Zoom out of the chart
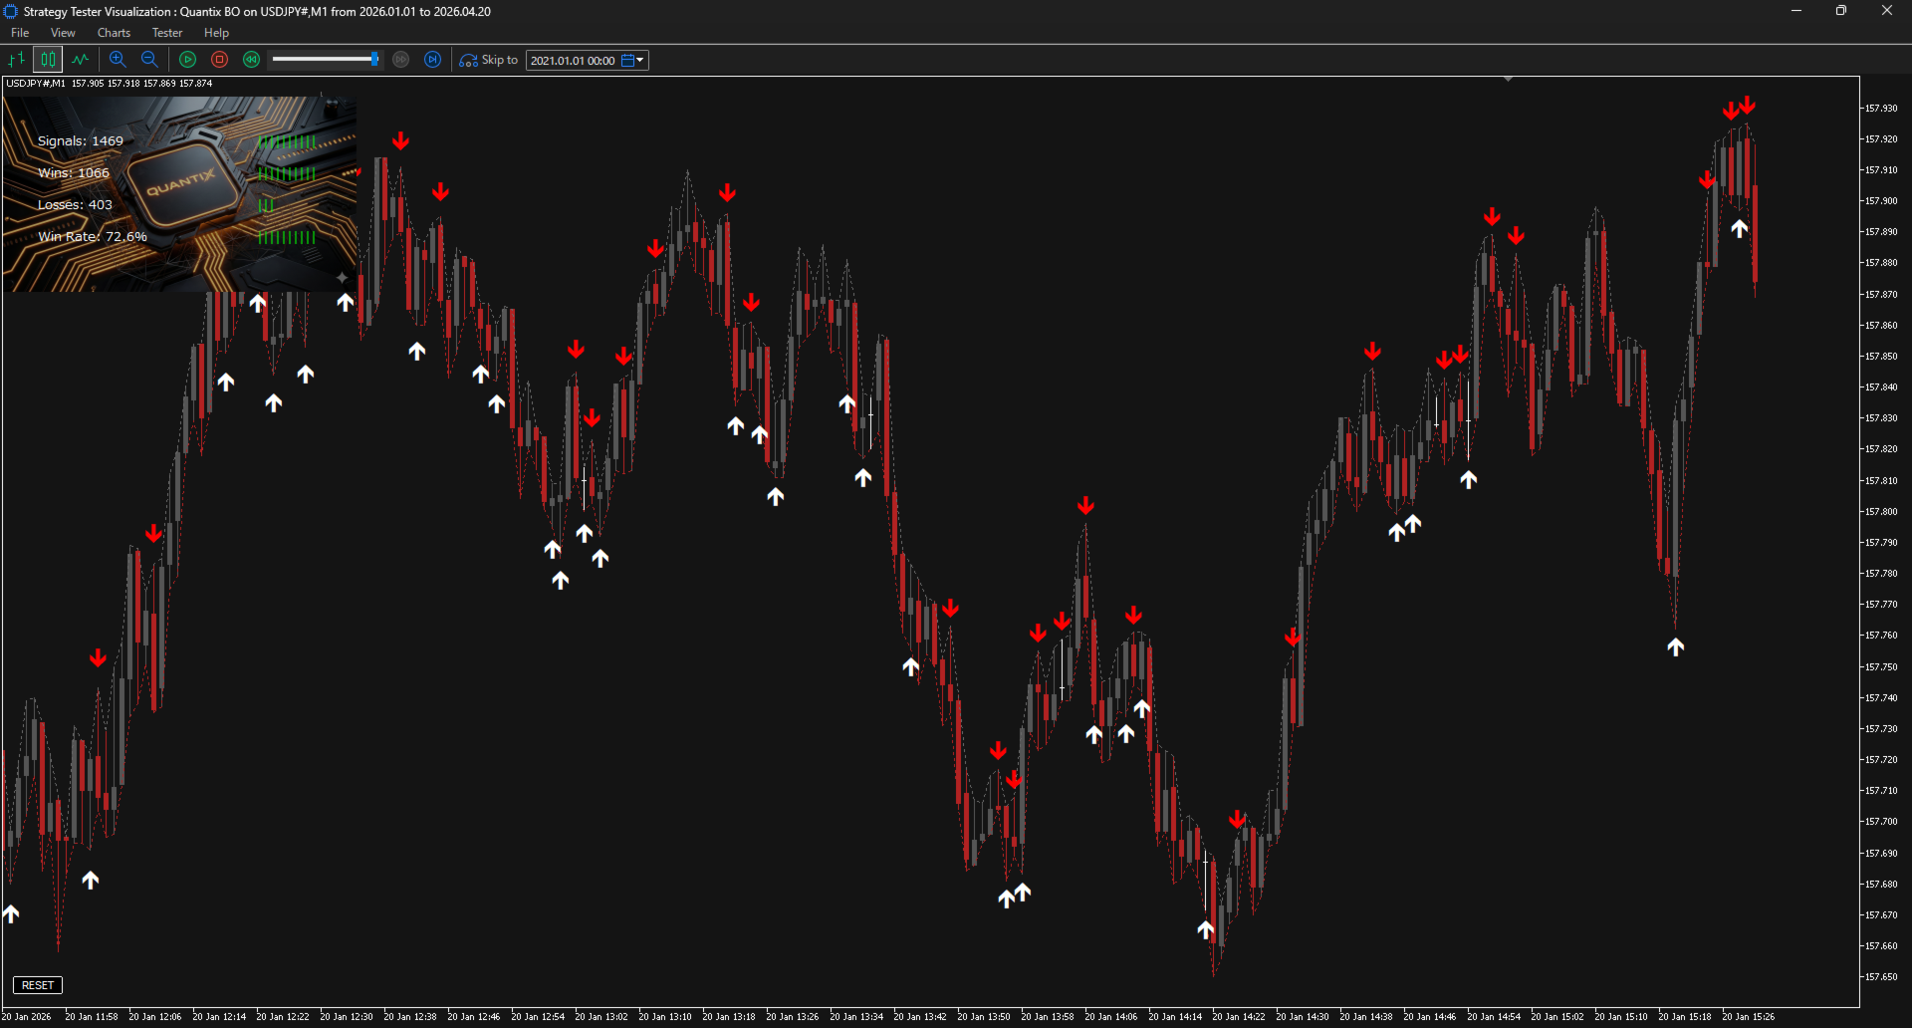Image resolution: width=1912 pixels, height=1028 pixels. [149, 60]
